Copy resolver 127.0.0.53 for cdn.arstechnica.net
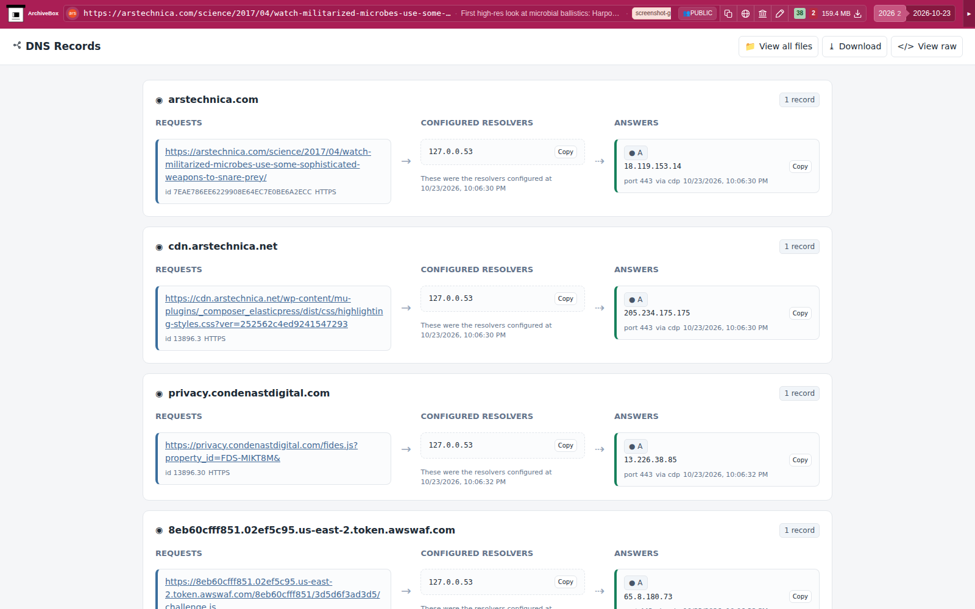975x609 pixels. coord(565,299)
